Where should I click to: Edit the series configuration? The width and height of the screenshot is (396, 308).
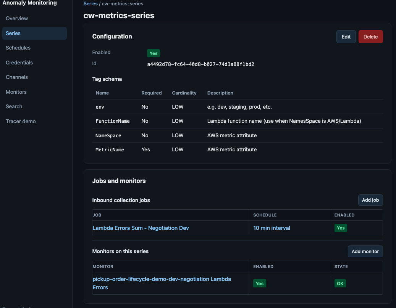pos(346,37)
